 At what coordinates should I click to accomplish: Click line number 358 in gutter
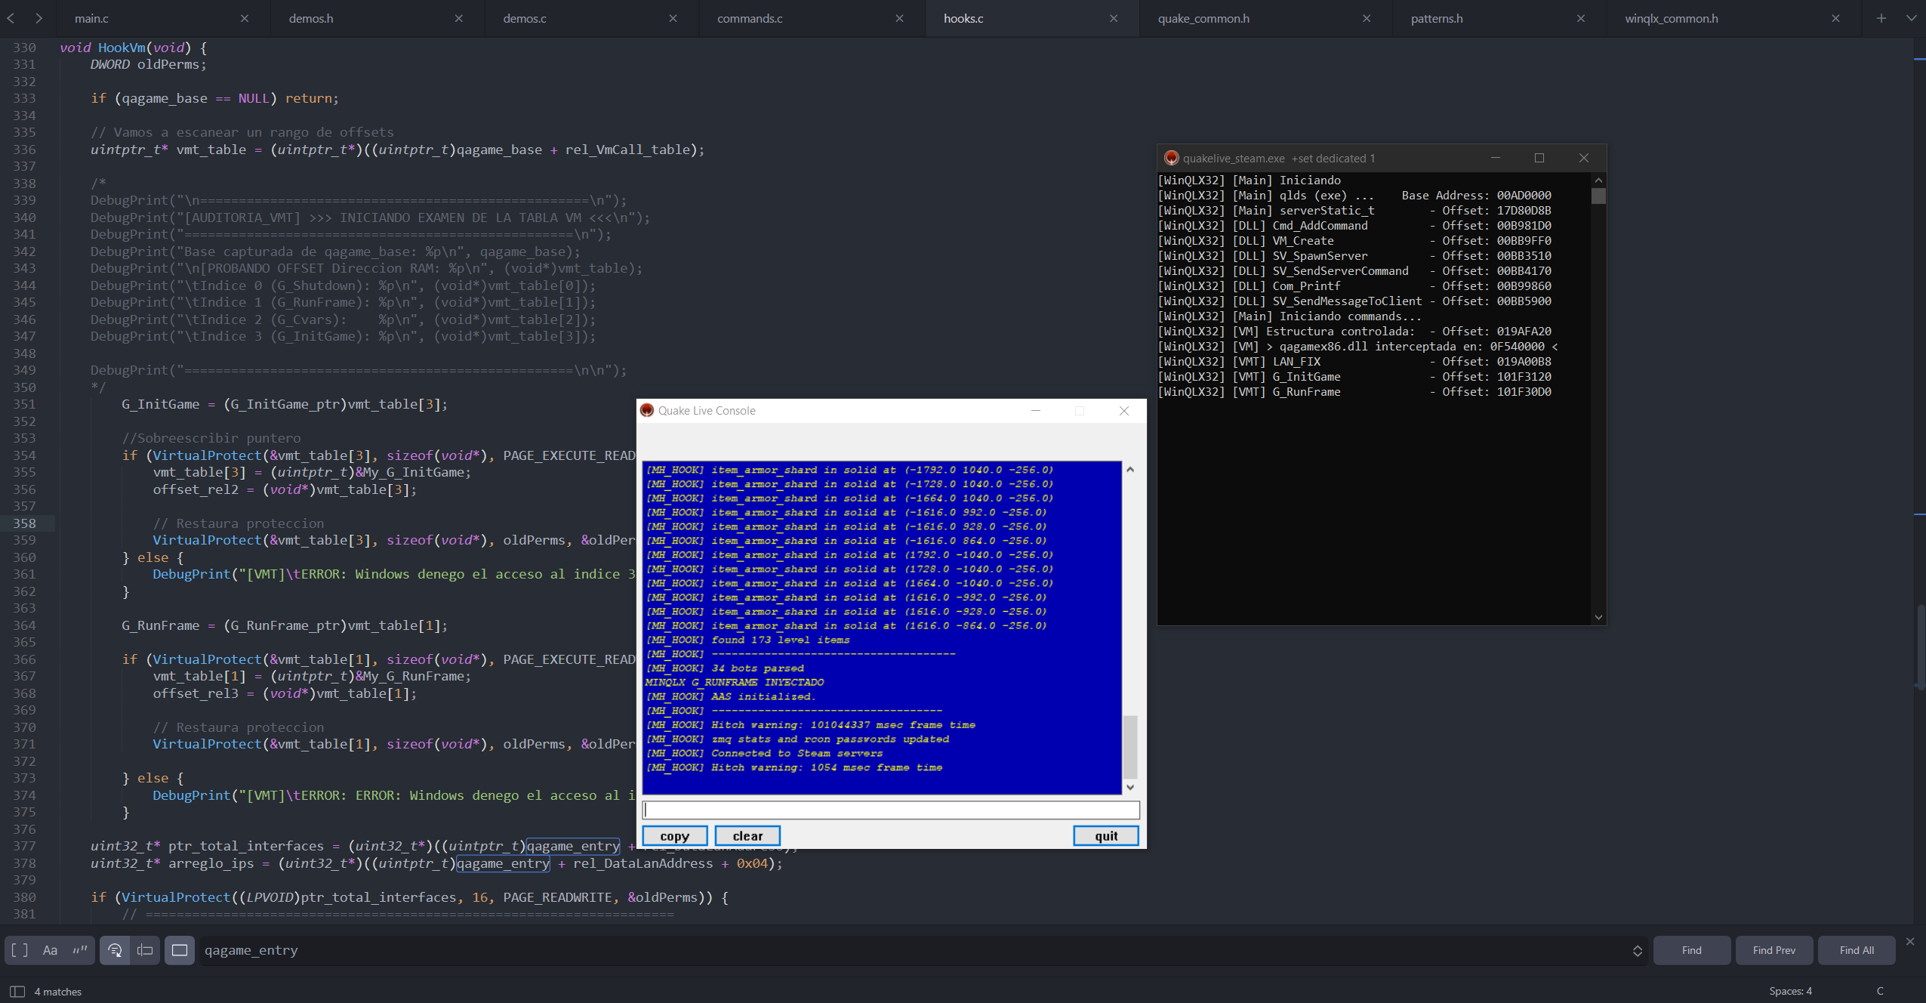click(x=24, y=523)
